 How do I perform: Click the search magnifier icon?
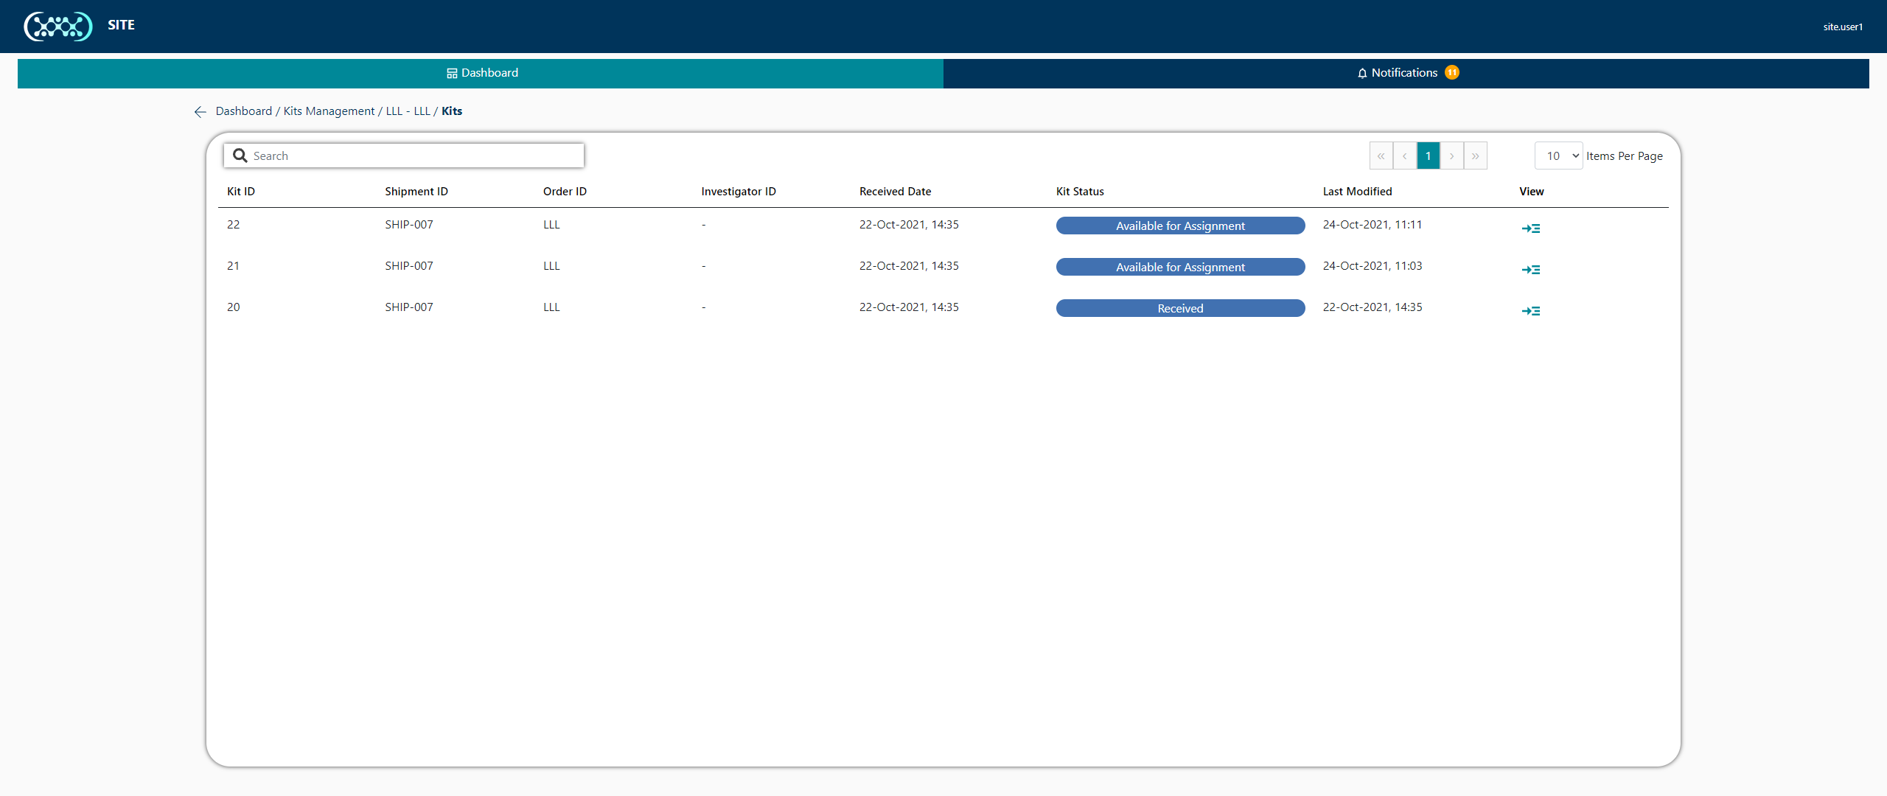coord(240,156)
